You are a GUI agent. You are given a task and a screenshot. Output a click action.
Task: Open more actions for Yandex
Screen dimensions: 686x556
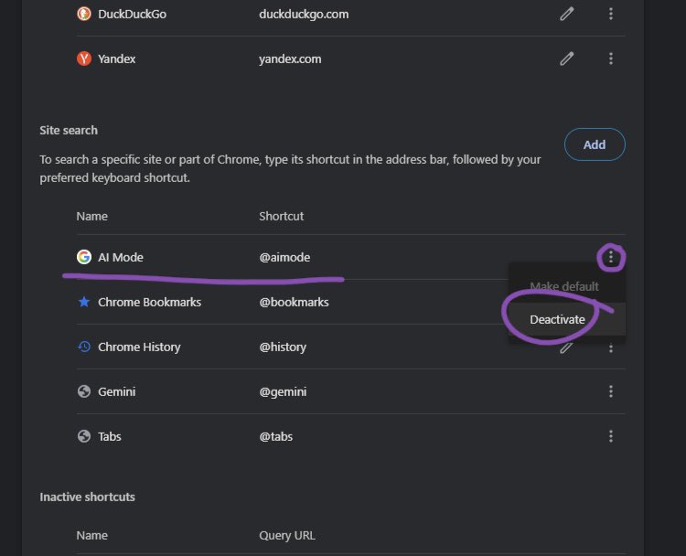[611, 59]
